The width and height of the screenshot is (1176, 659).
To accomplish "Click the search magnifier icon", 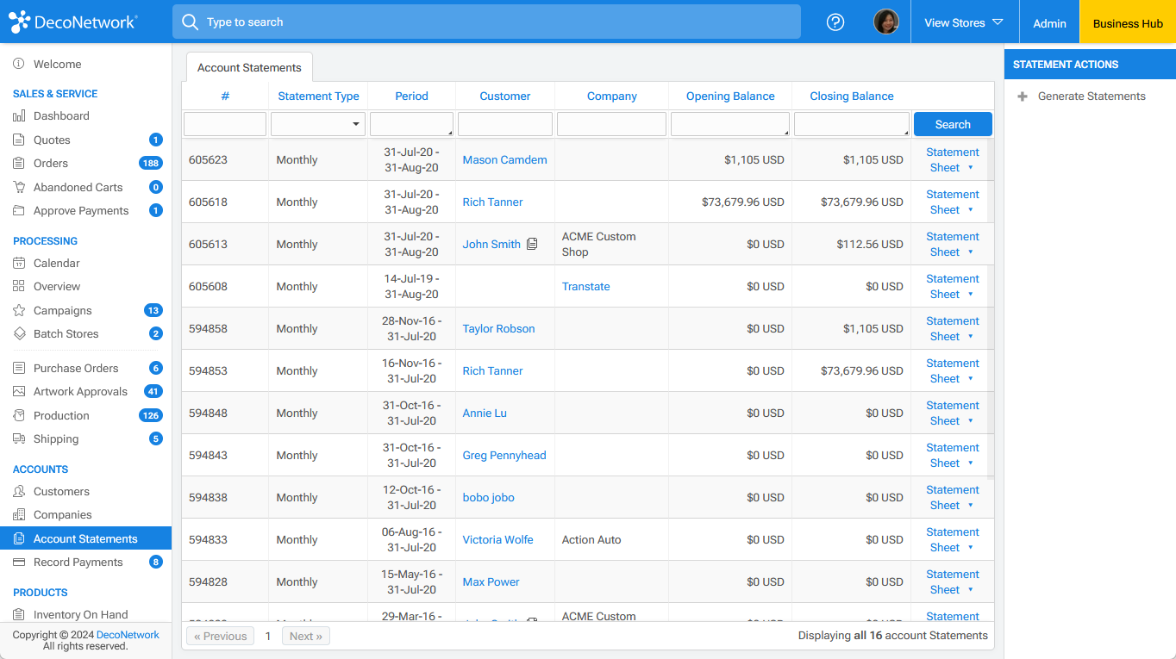I will pos(190,22).
